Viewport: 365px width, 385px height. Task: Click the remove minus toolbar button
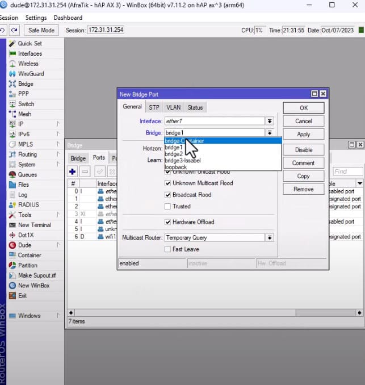(x=85, y=171)
